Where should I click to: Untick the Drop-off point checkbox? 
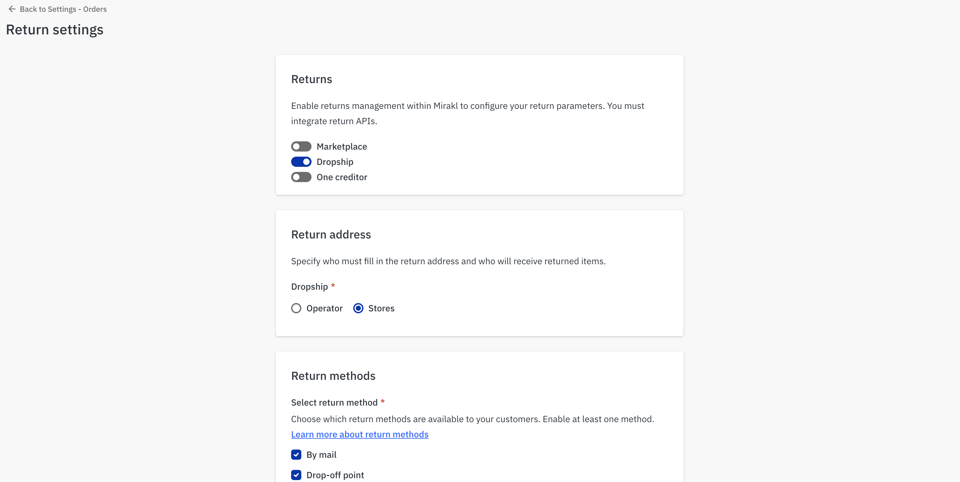point(296,475)
